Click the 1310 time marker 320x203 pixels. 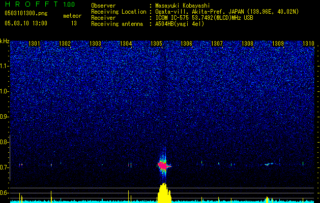[x=308, y=44]
